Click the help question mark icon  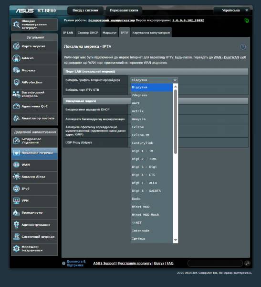[243, 47]
